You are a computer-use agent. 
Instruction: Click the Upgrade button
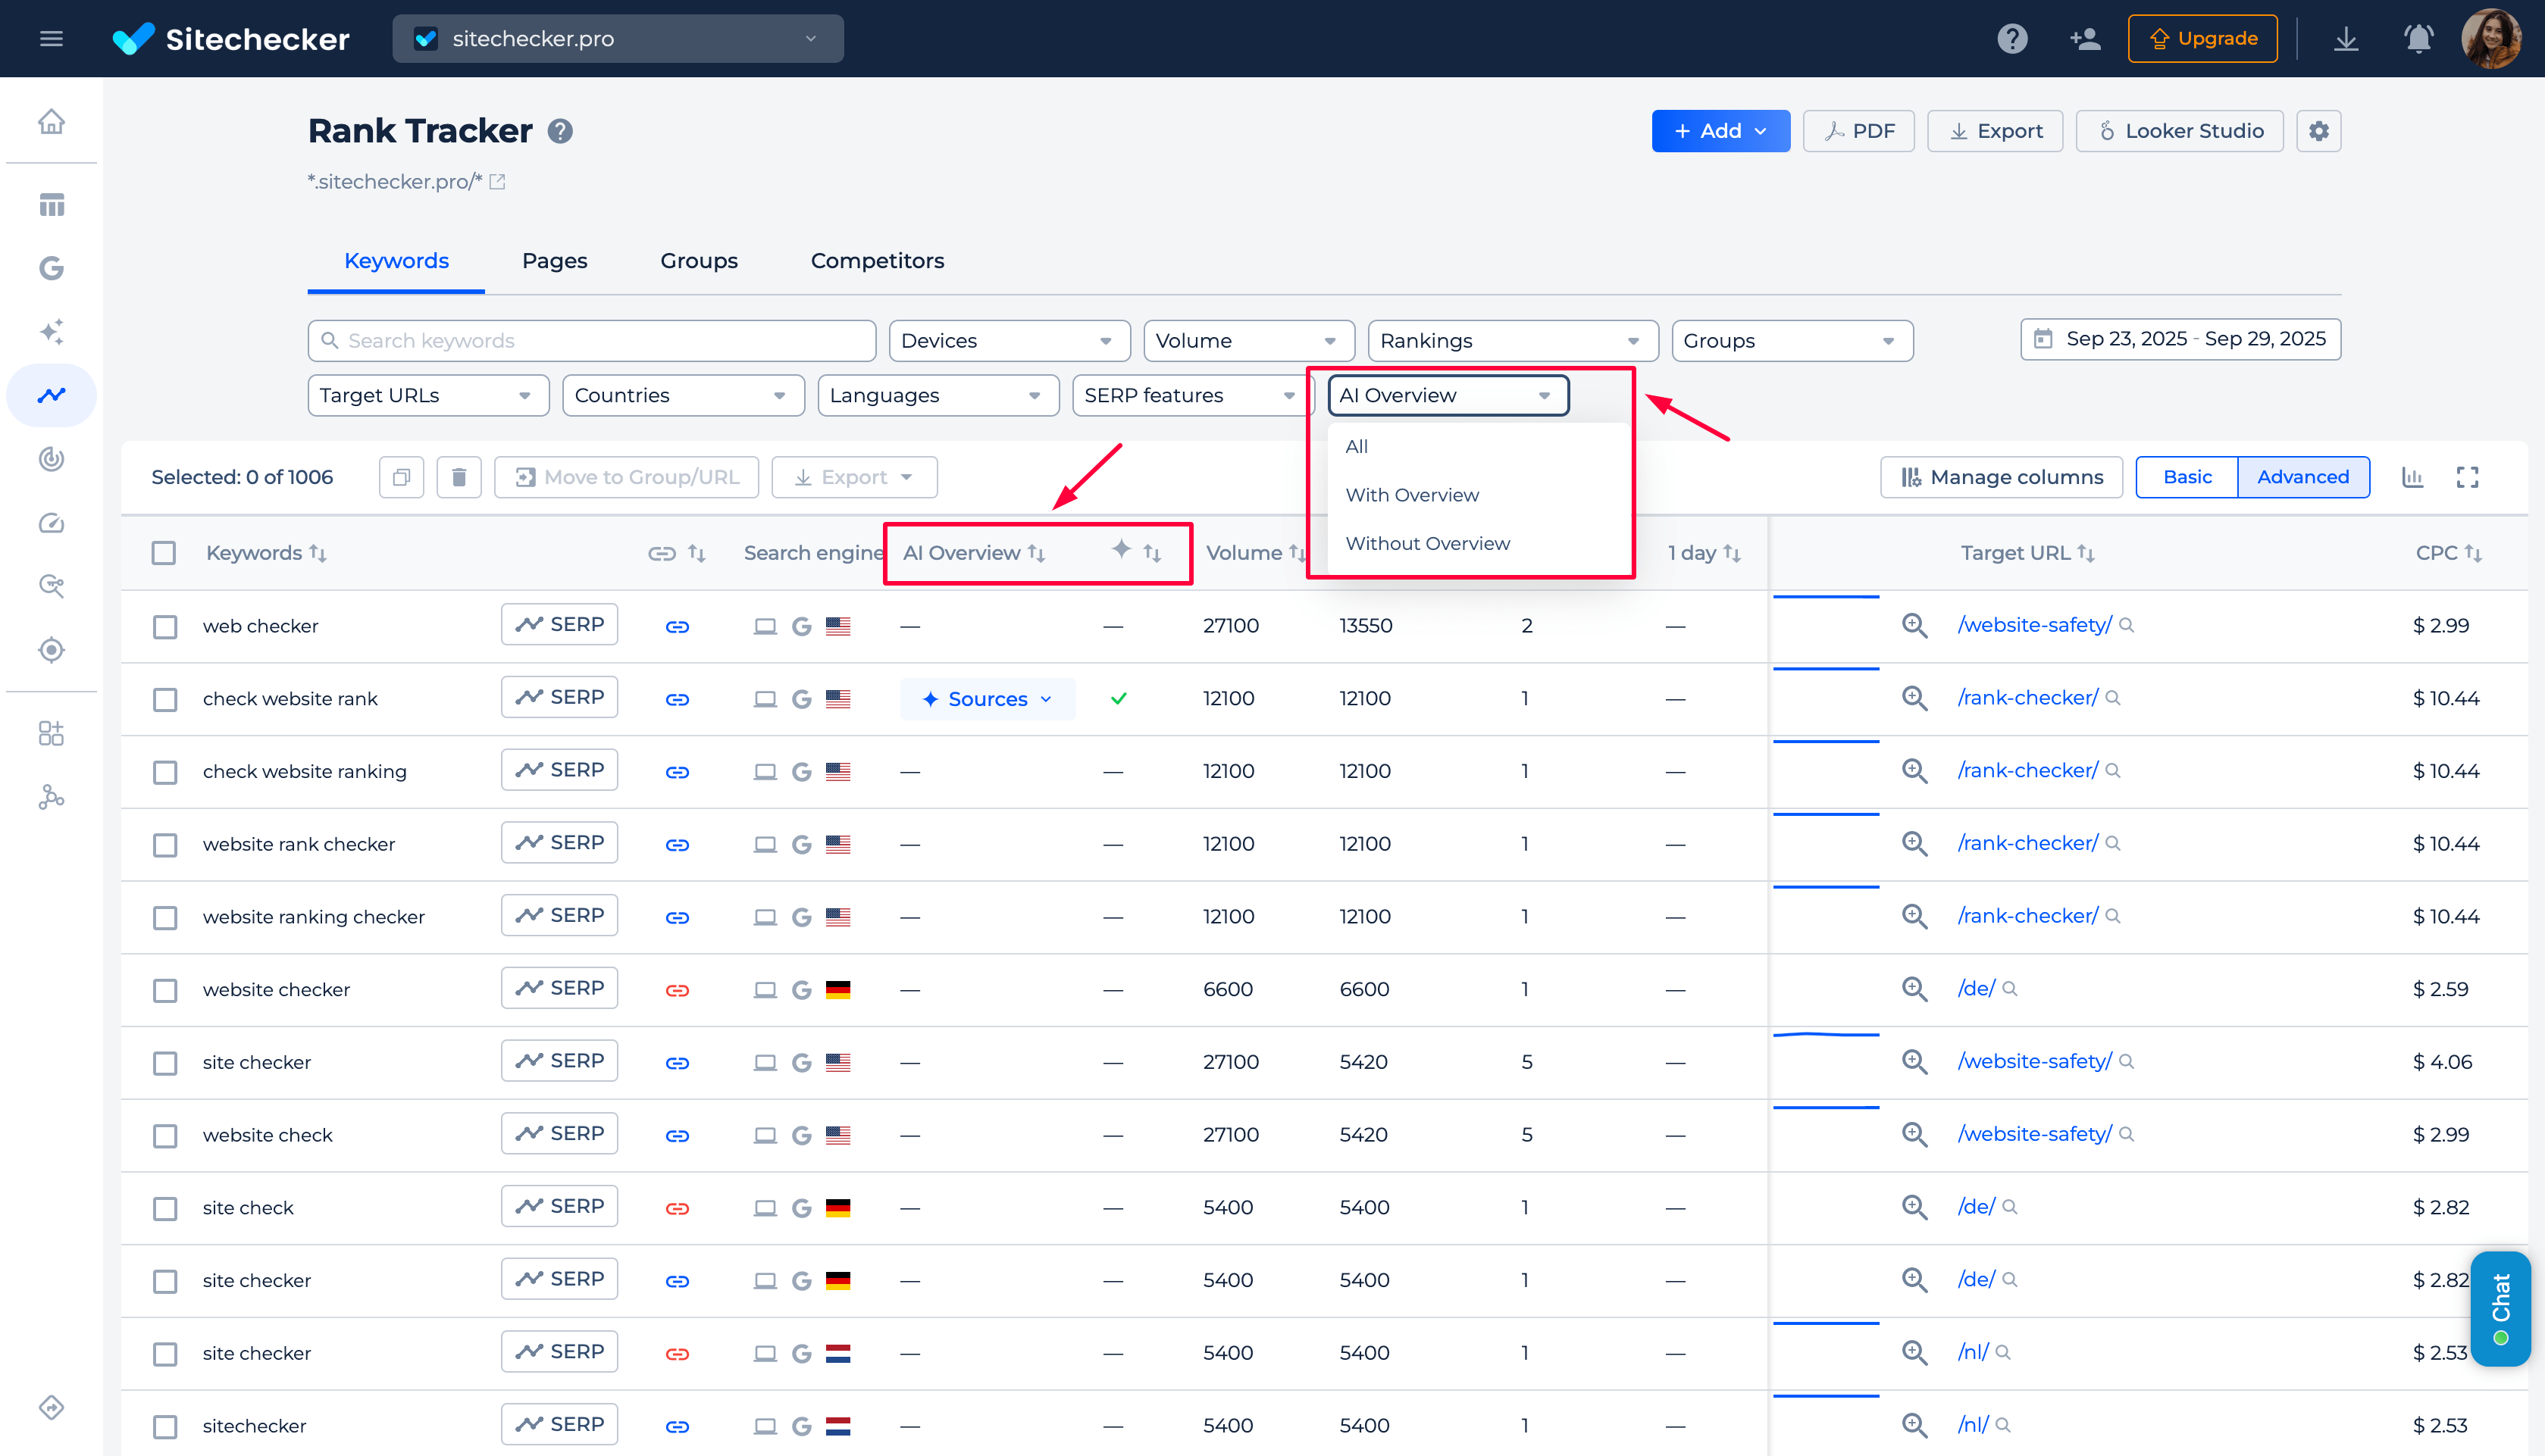click(x=2203, y=38)
